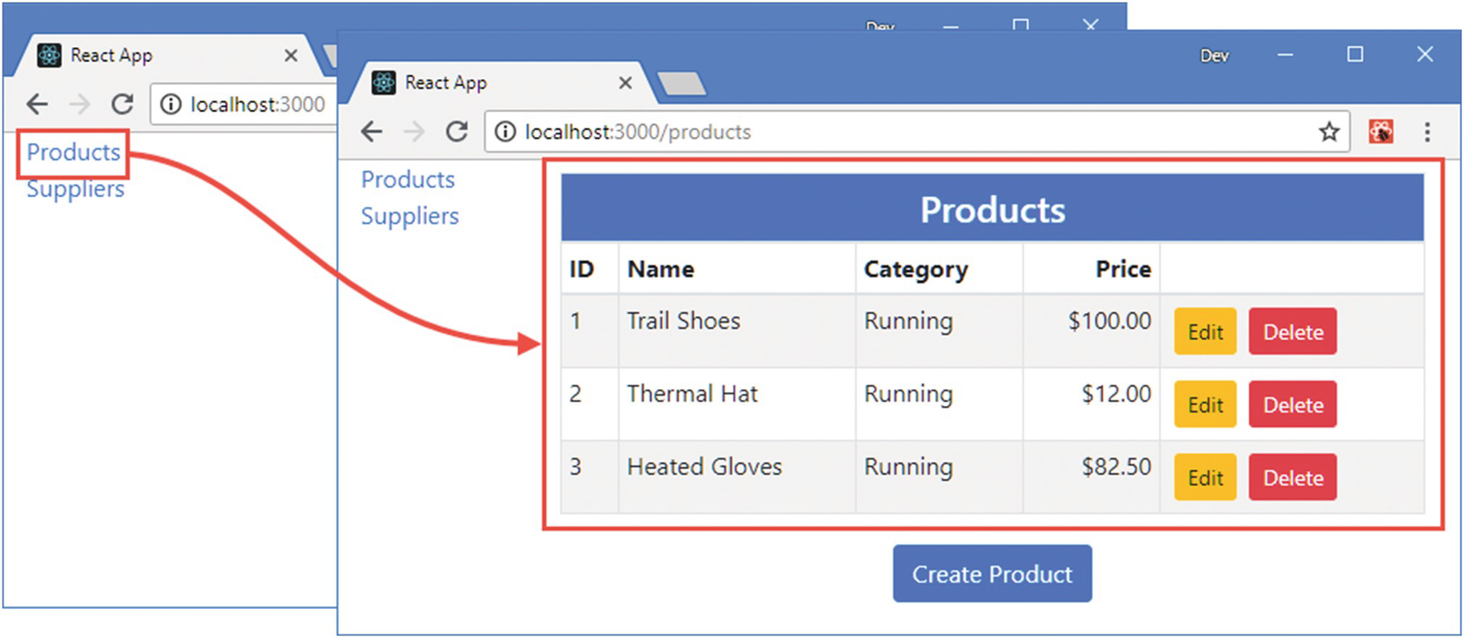
Task: Reload the background localhost:3000 window
Action: pos(122,104)
